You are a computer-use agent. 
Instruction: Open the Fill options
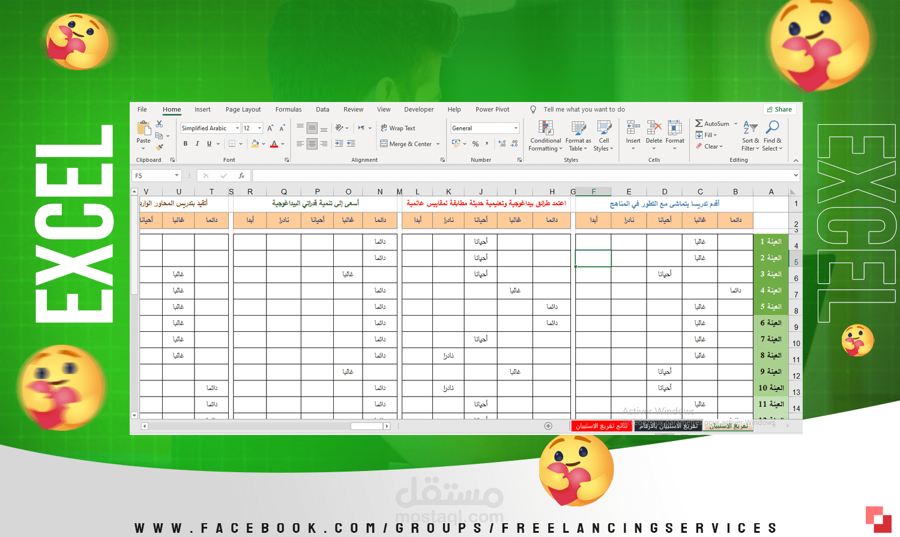pos(706,135)
